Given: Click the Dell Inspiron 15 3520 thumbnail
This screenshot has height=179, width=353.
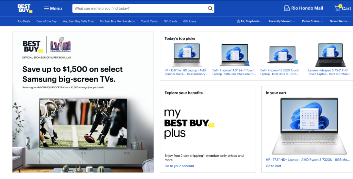Looking at the screenshot, I should [283, 55].
